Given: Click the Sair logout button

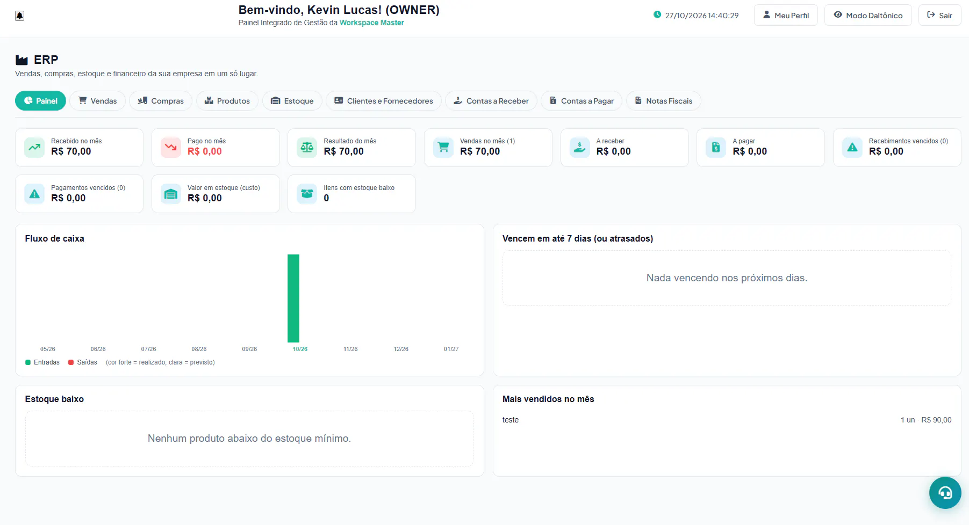Looking at the screenshot, I should (939, 15).
